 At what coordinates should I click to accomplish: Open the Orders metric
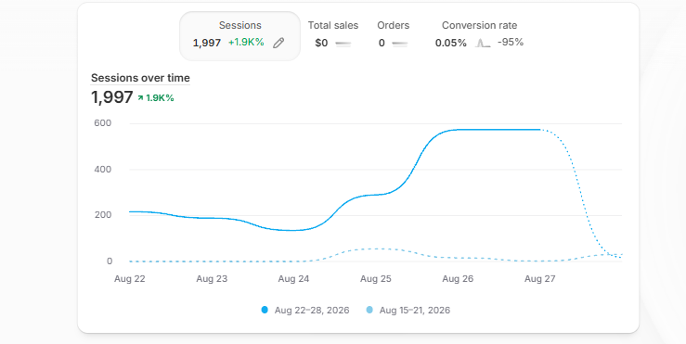click(x=393, y=34)
